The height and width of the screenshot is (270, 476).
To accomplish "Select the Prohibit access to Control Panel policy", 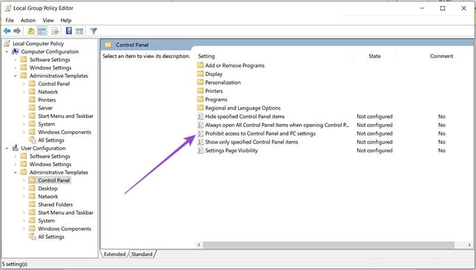I will click(260, 134).
